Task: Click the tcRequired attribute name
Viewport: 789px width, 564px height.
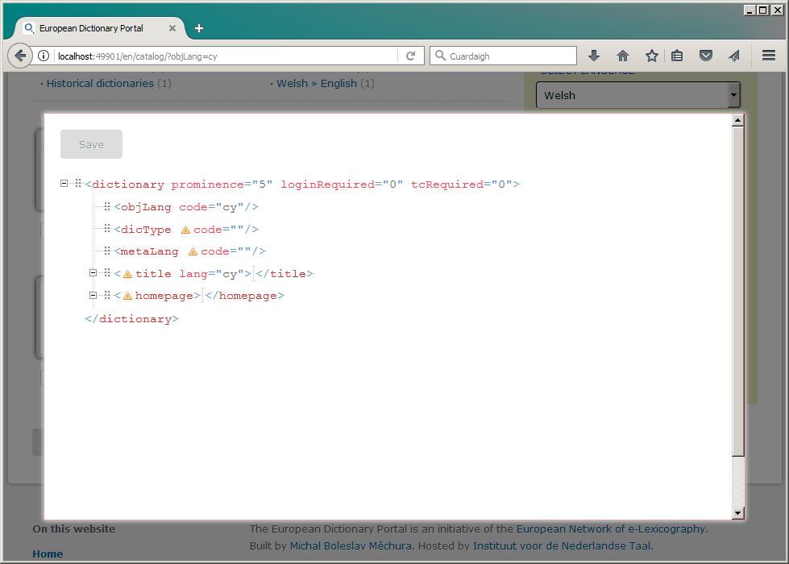Action: pyautogui.click(x=447, y=185)
